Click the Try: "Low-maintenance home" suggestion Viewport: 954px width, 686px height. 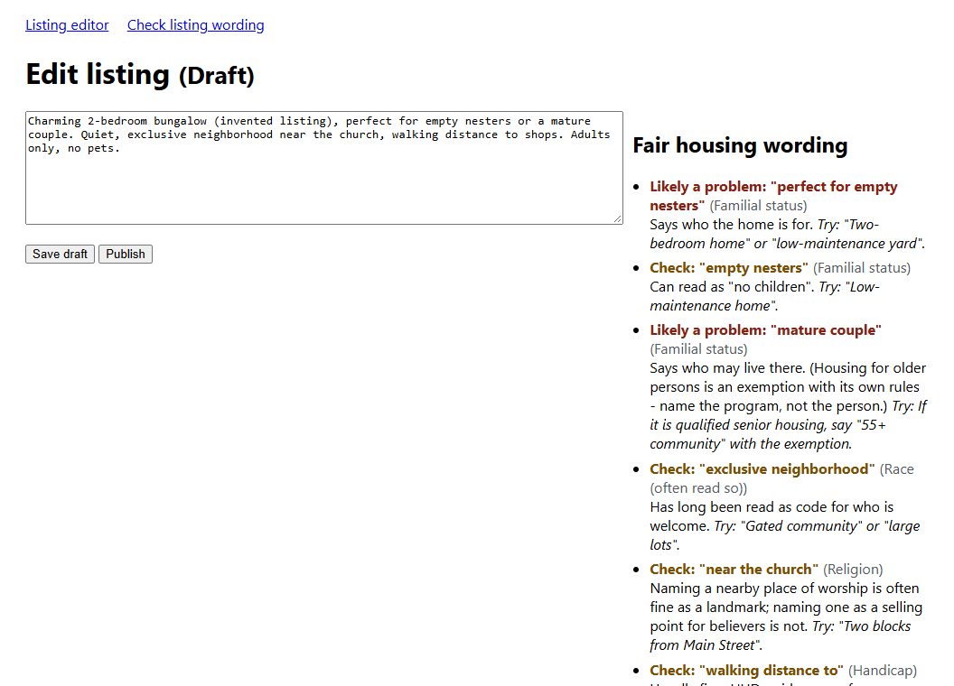pos(765,296)
